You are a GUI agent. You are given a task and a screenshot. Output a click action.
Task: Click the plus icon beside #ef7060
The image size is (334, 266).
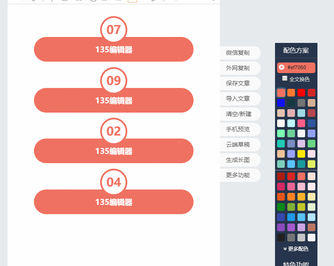coord(282,68)
